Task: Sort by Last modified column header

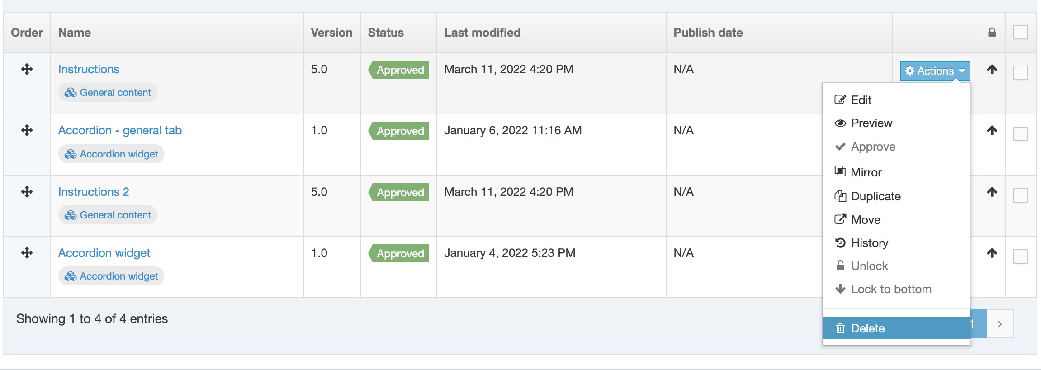Action: [x=482, y=33]
